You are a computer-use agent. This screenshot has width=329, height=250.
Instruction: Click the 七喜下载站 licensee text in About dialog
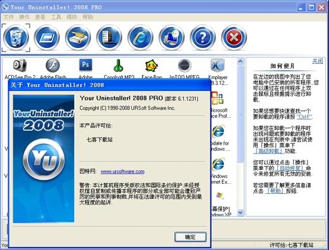click(x=99, y=140)
